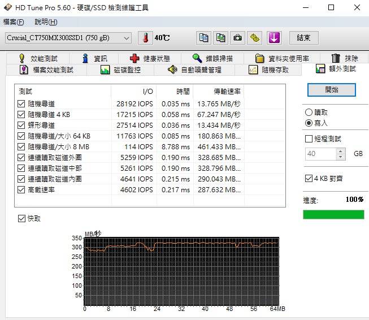Image resolution: width=369 pixels, height=320 pixels.
Task: Open the Crucial drive selection dropdown
Action: pyautogui.click(x=126, y=38)
